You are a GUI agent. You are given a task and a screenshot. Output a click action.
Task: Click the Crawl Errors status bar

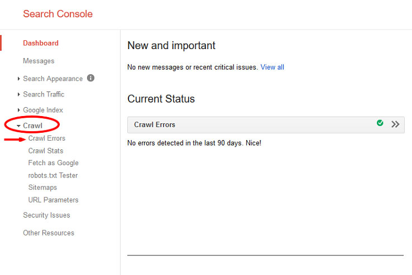(266, 125)
